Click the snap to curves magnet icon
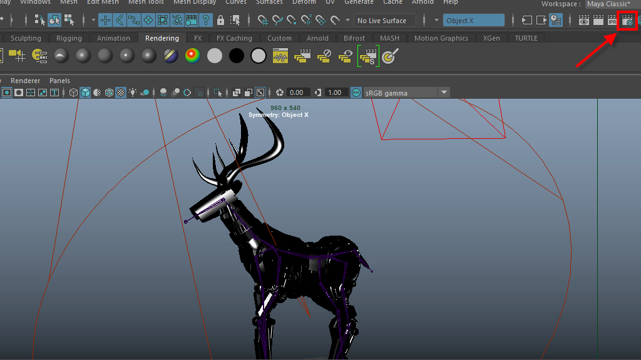641x360 pixels. pyautogui.click(x=277, y=20)
